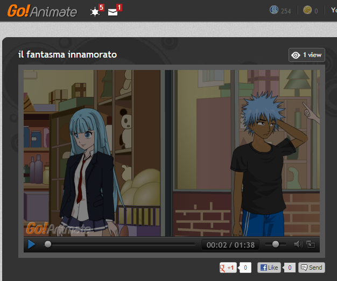The width and height of the screenshot is (337, 281).
Task: Click the gold GoPoints coin icon
Action: (307, 10)
